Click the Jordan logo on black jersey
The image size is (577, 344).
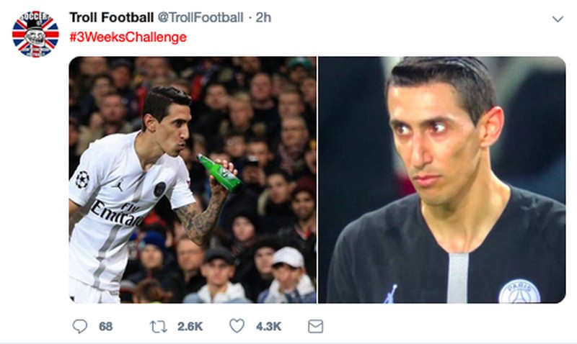pyautogui.click(x=390, y=294)
